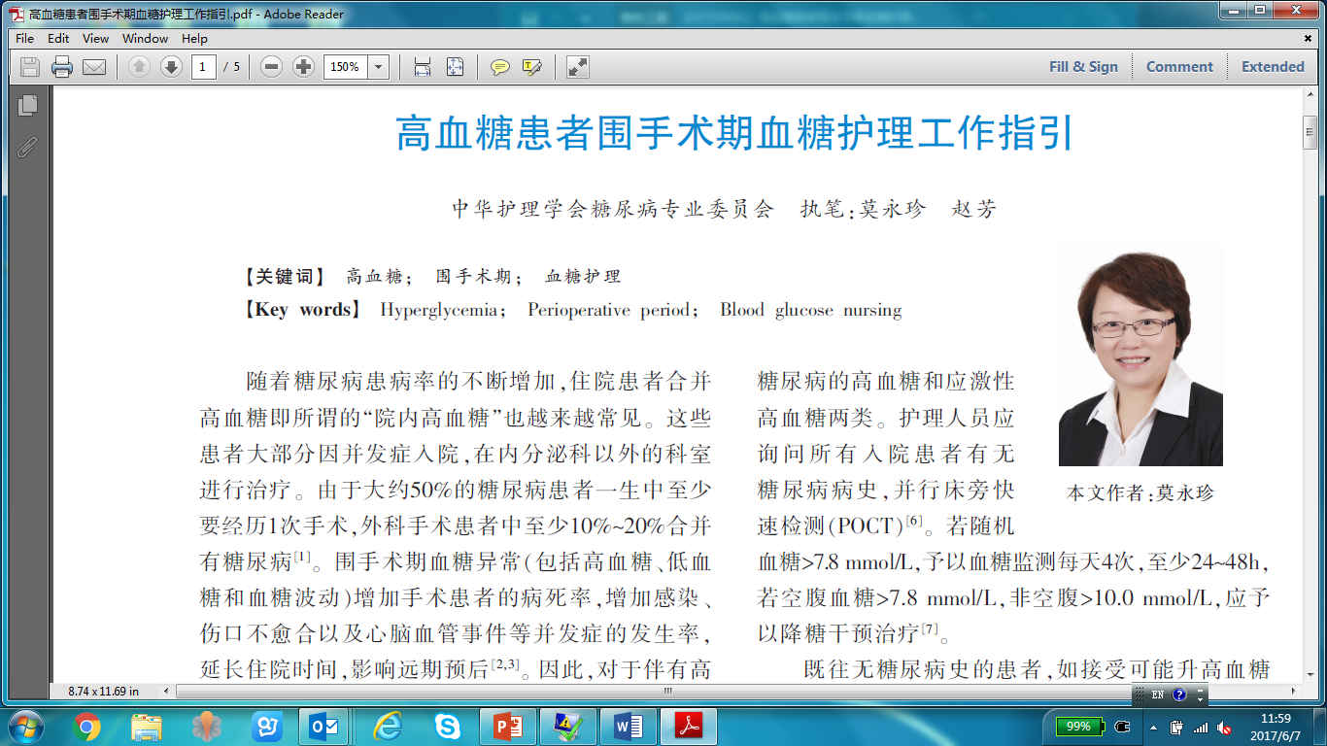Click the email envelope icon
Image resolution: width=1327 pixels, height=746 pixels.
pos(93,67)
